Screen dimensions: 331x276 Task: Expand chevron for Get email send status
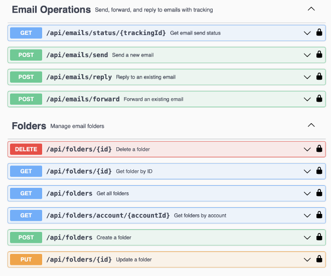coord(307,33)
